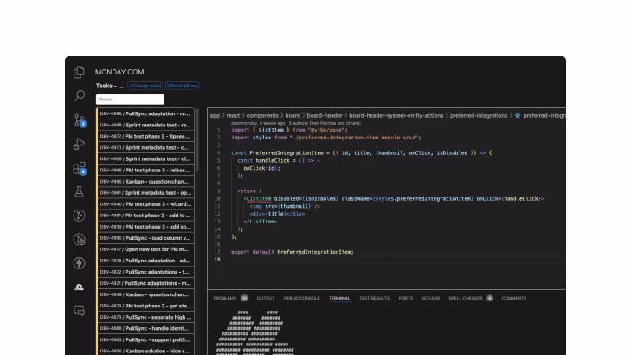Screen dimensions: 631x355
Task: Open task 'PM test phase 3 - wizard...'
Action: [145, 204]
